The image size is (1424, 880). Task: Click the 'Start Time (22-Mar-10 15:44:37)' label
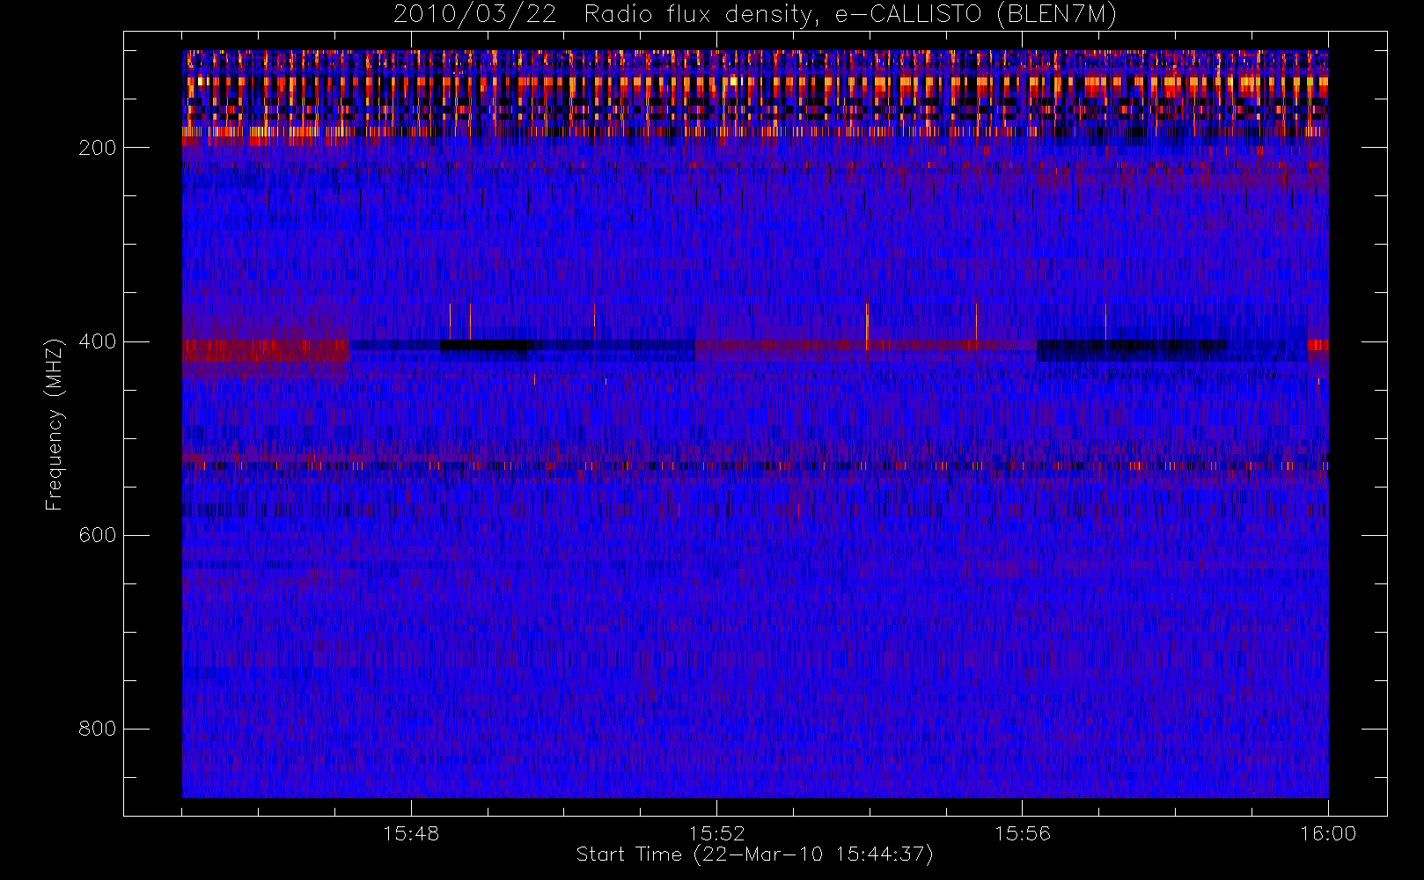[754, 854]
